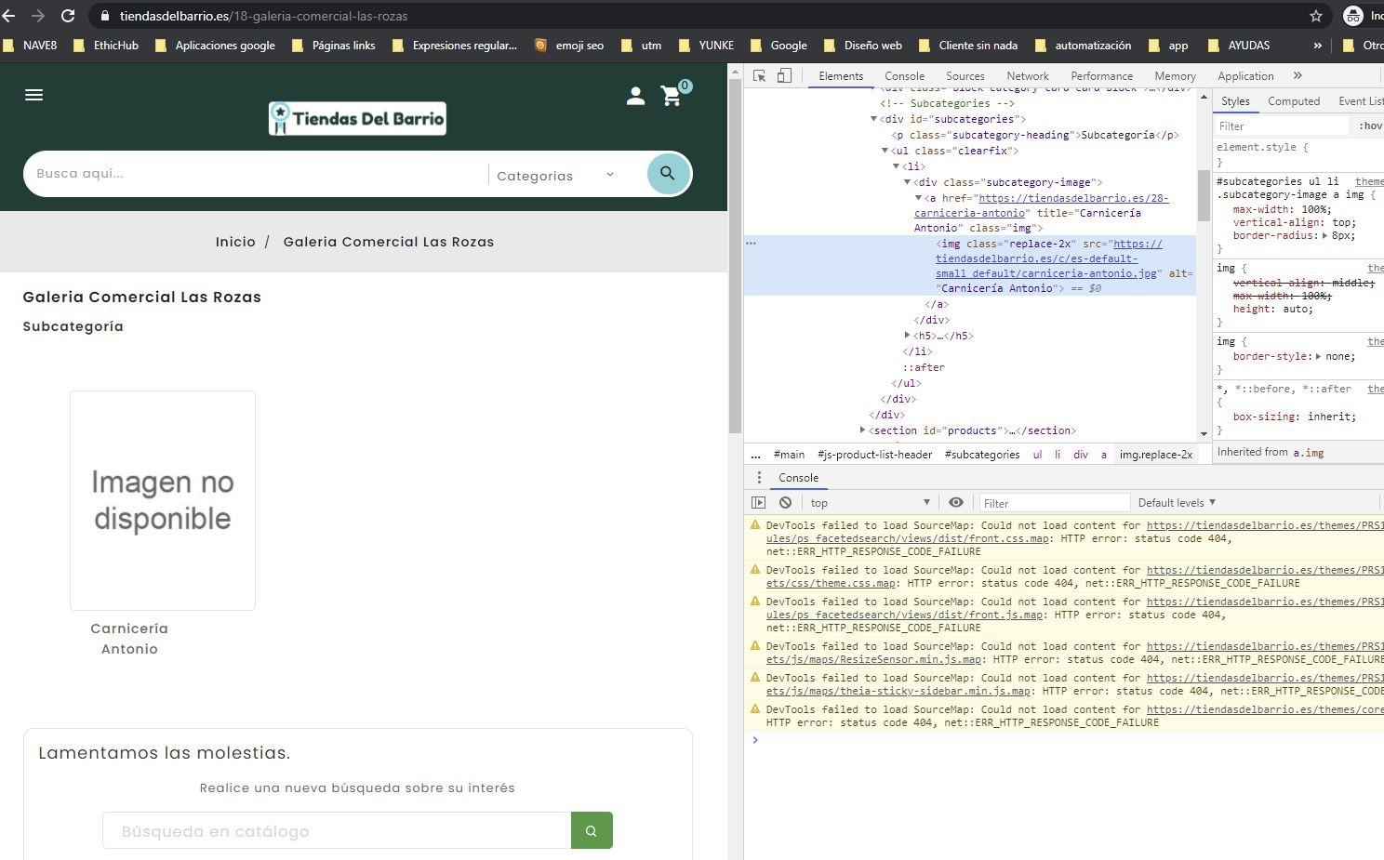
Task: Open the shopping cart icon
Action: point(672,96)
